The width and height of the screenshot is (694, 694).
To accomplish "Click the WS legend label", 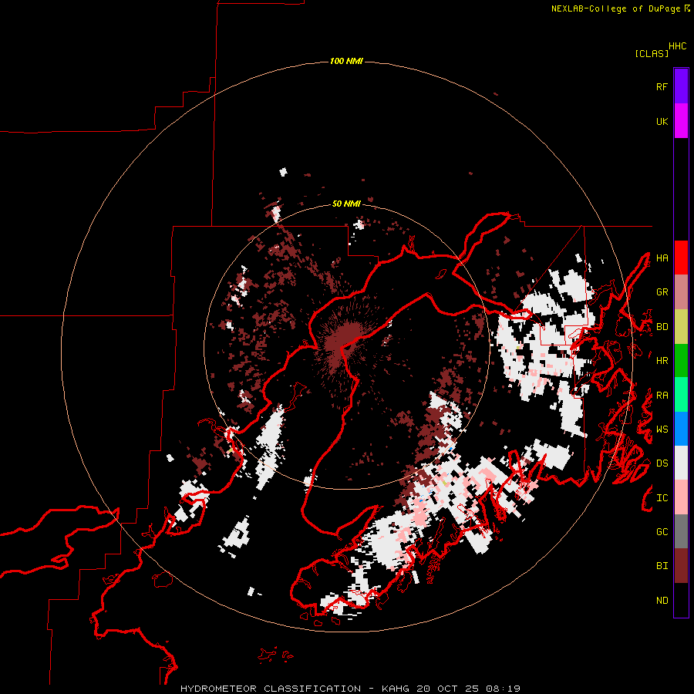I will pyautogui.click(x=662, y=430).
